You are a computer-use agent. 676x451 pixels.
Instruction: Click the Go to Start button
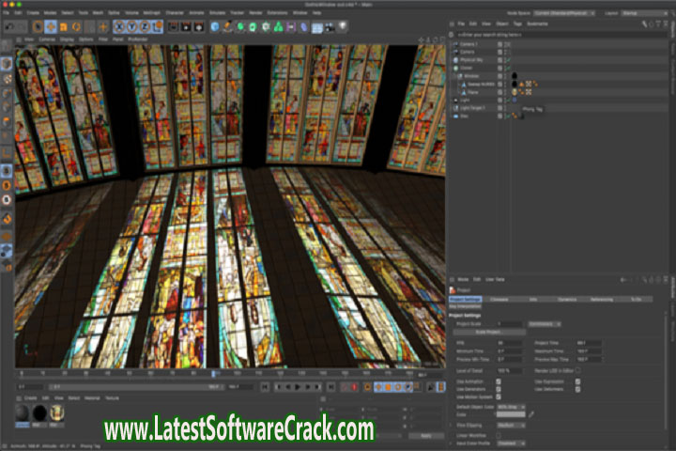click(x=265, y=387)
